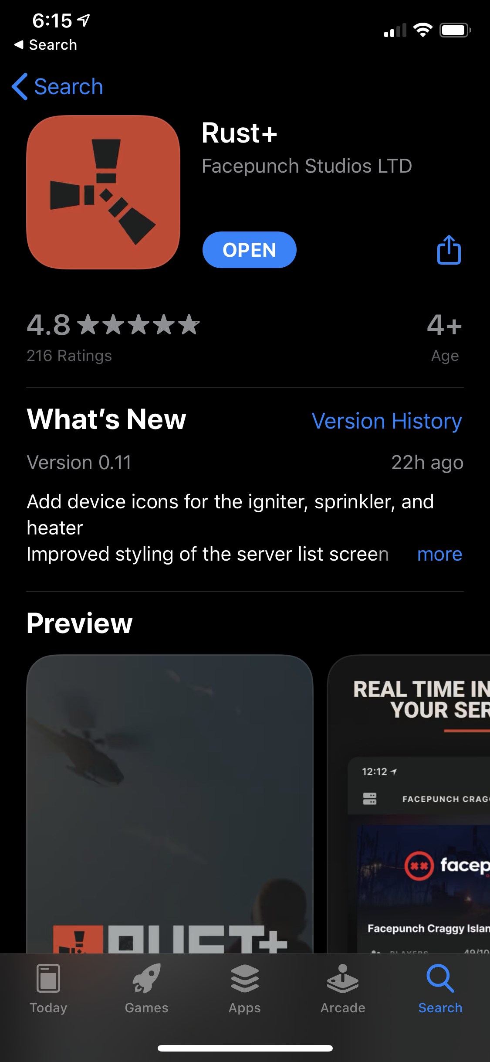Return to Search via status bar breadcrumb

click(x=46, y=44)
